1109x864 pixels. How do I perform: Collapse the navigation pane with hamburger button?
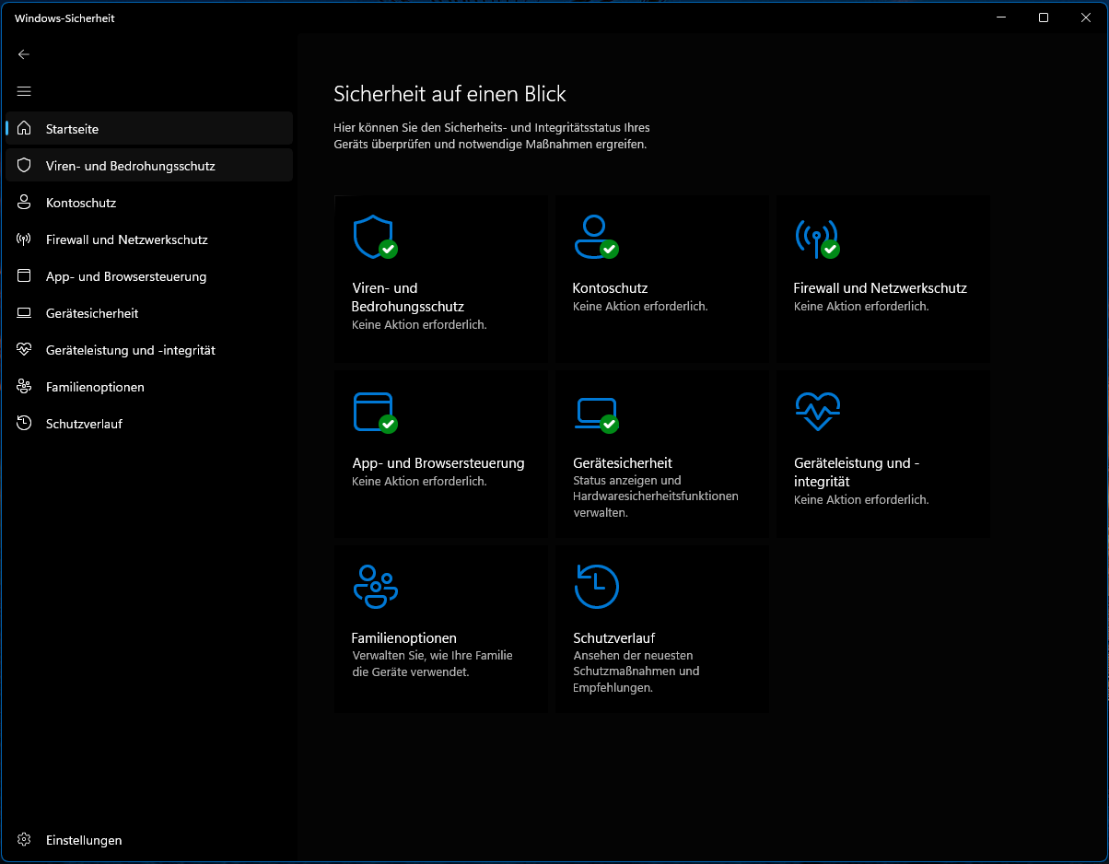[24, 91]
